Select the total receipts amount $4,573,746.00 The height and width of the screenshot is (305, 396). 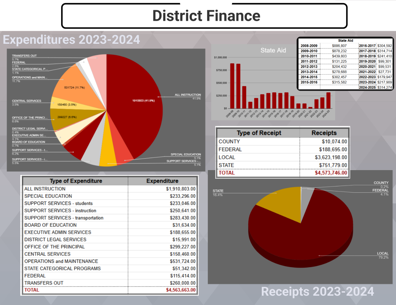tap(331, 173)
